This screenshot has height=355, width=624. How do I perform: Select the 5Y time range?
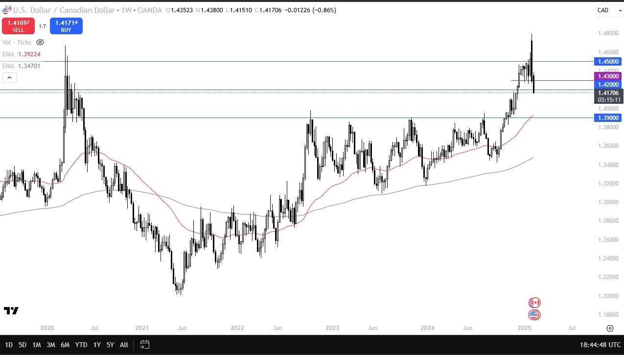click(110, 345)
